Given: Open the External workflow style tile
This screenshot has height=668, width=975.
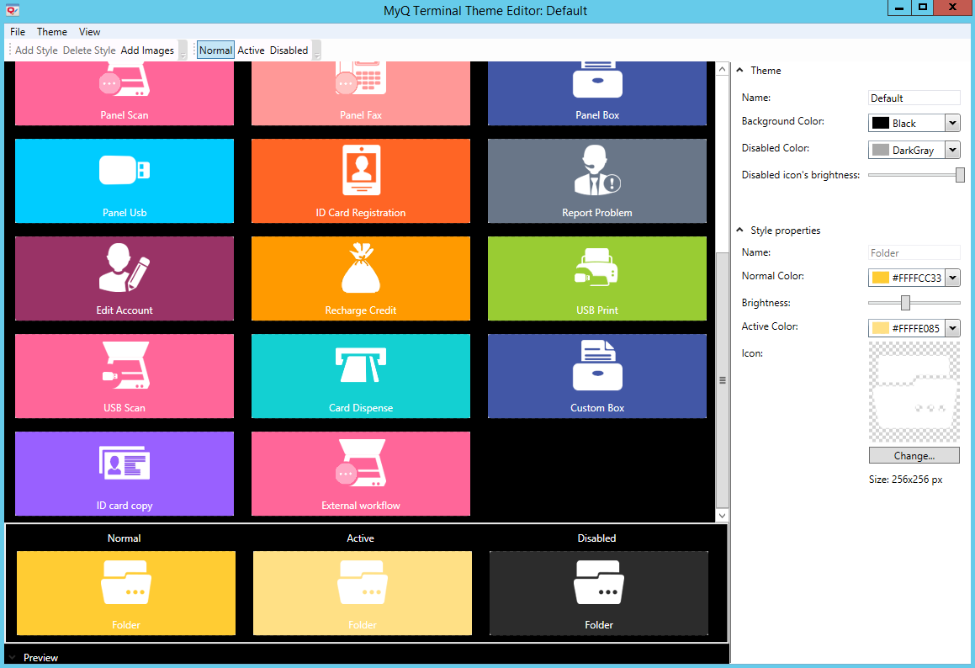Looking at the screenshot, I should coord(360,474).
